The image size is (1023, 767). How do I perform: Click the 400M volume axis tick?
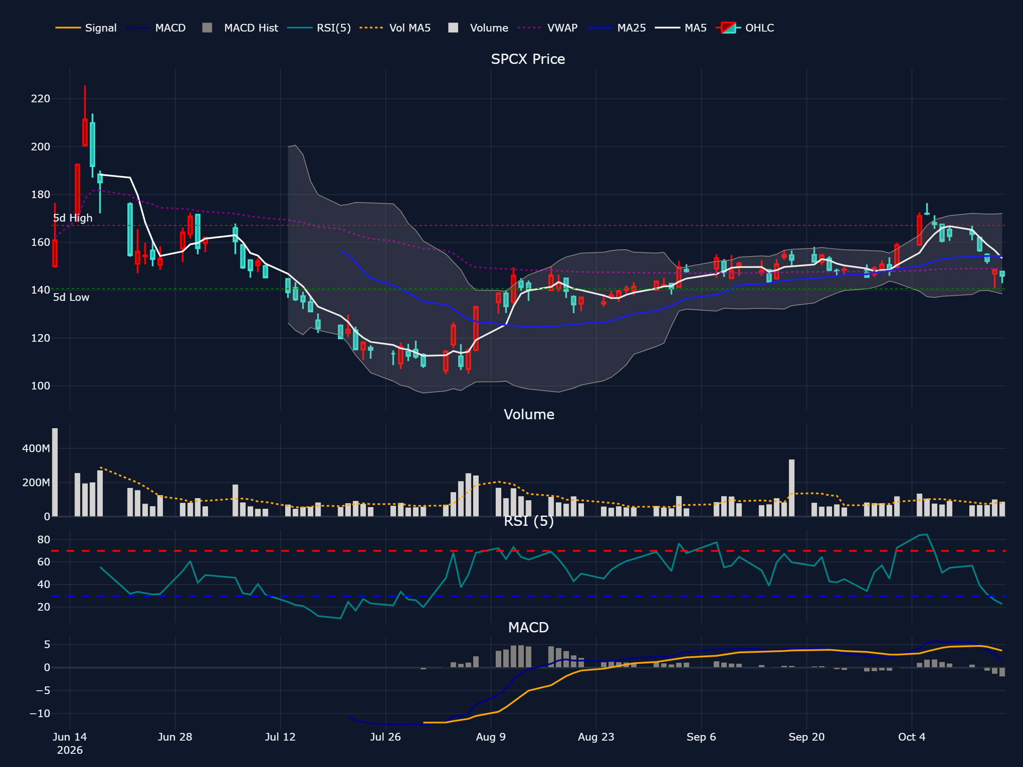pos(36,448)
